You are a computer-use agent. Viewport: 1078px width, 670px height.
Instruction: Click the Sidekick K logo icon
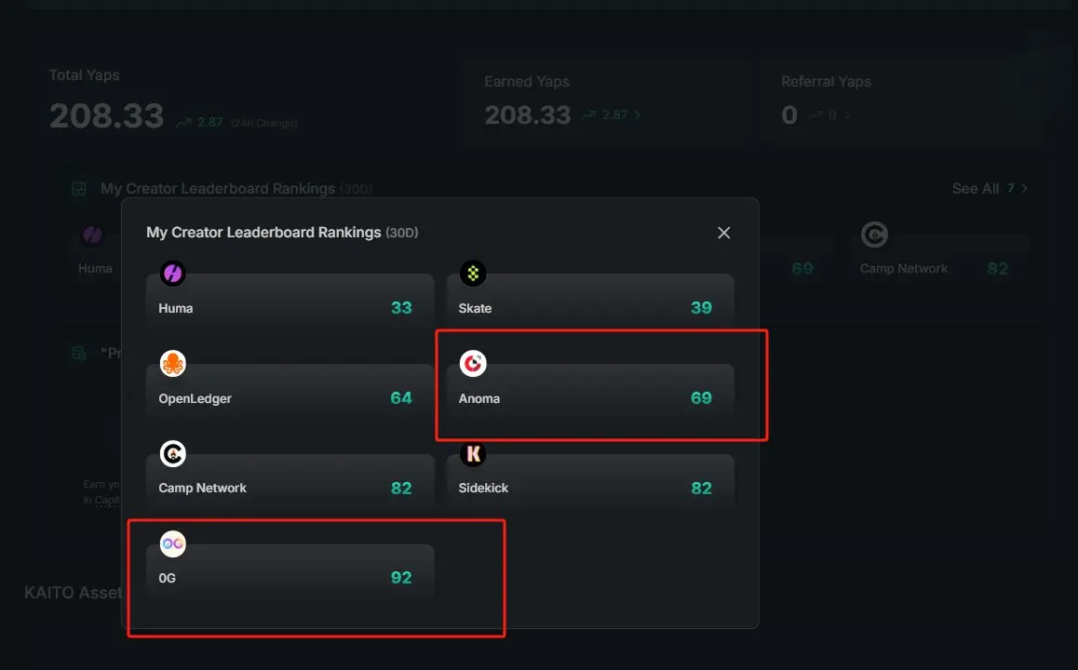click(473, 453)
